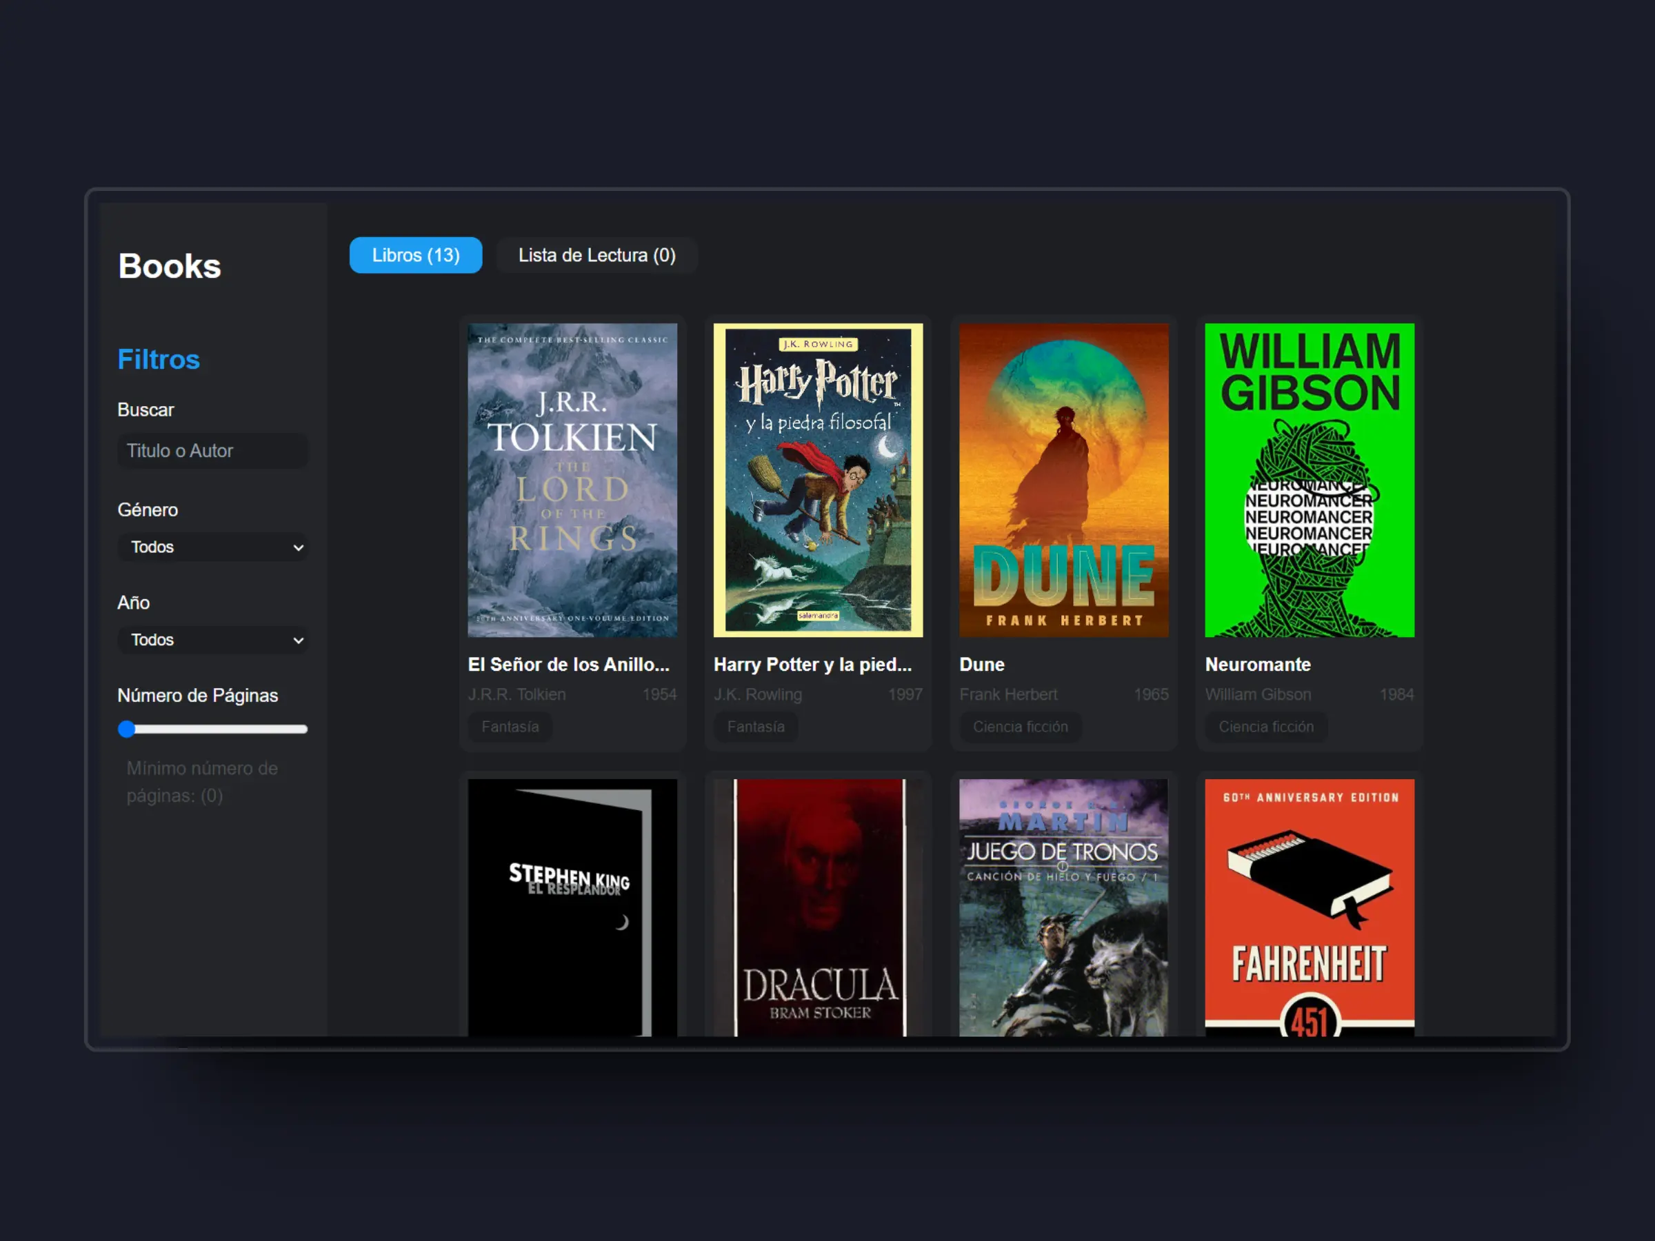Screen dimensions: 1655x1241
Task: Select the Neuromancer book cover
Action: 1310,481
